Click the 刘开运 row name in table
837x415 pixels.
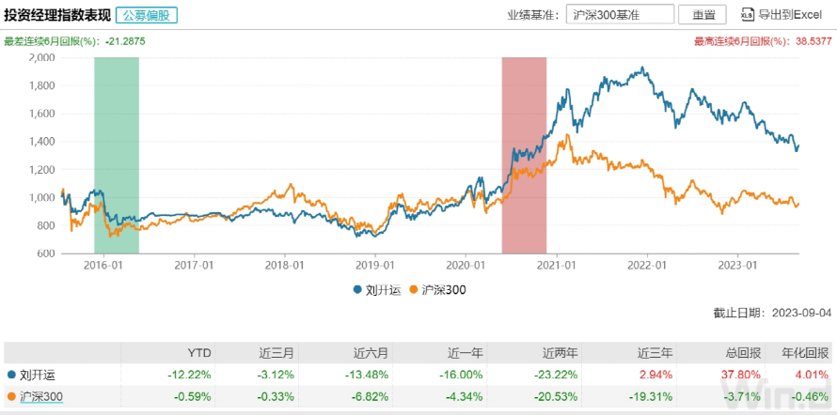39,375
